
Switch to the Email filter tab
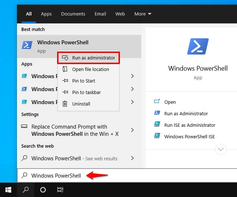pyautogui.click(x=100, y=14)
